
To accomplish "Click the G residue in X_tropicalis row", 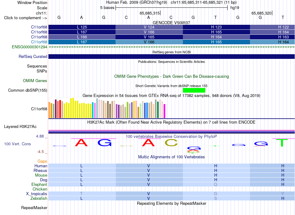I will [x=216, y=194].
